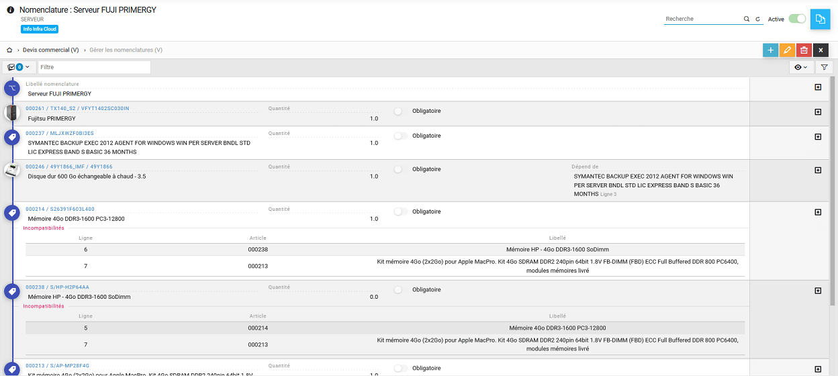
Task: Click tag icon for SYMANTEC BACKUP line
Action: (12, 138)
